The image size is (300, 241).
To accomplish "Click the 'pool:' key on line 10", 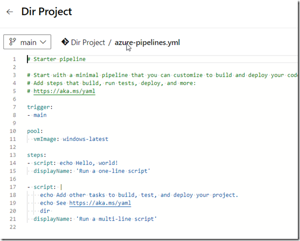I will (35, 131).
